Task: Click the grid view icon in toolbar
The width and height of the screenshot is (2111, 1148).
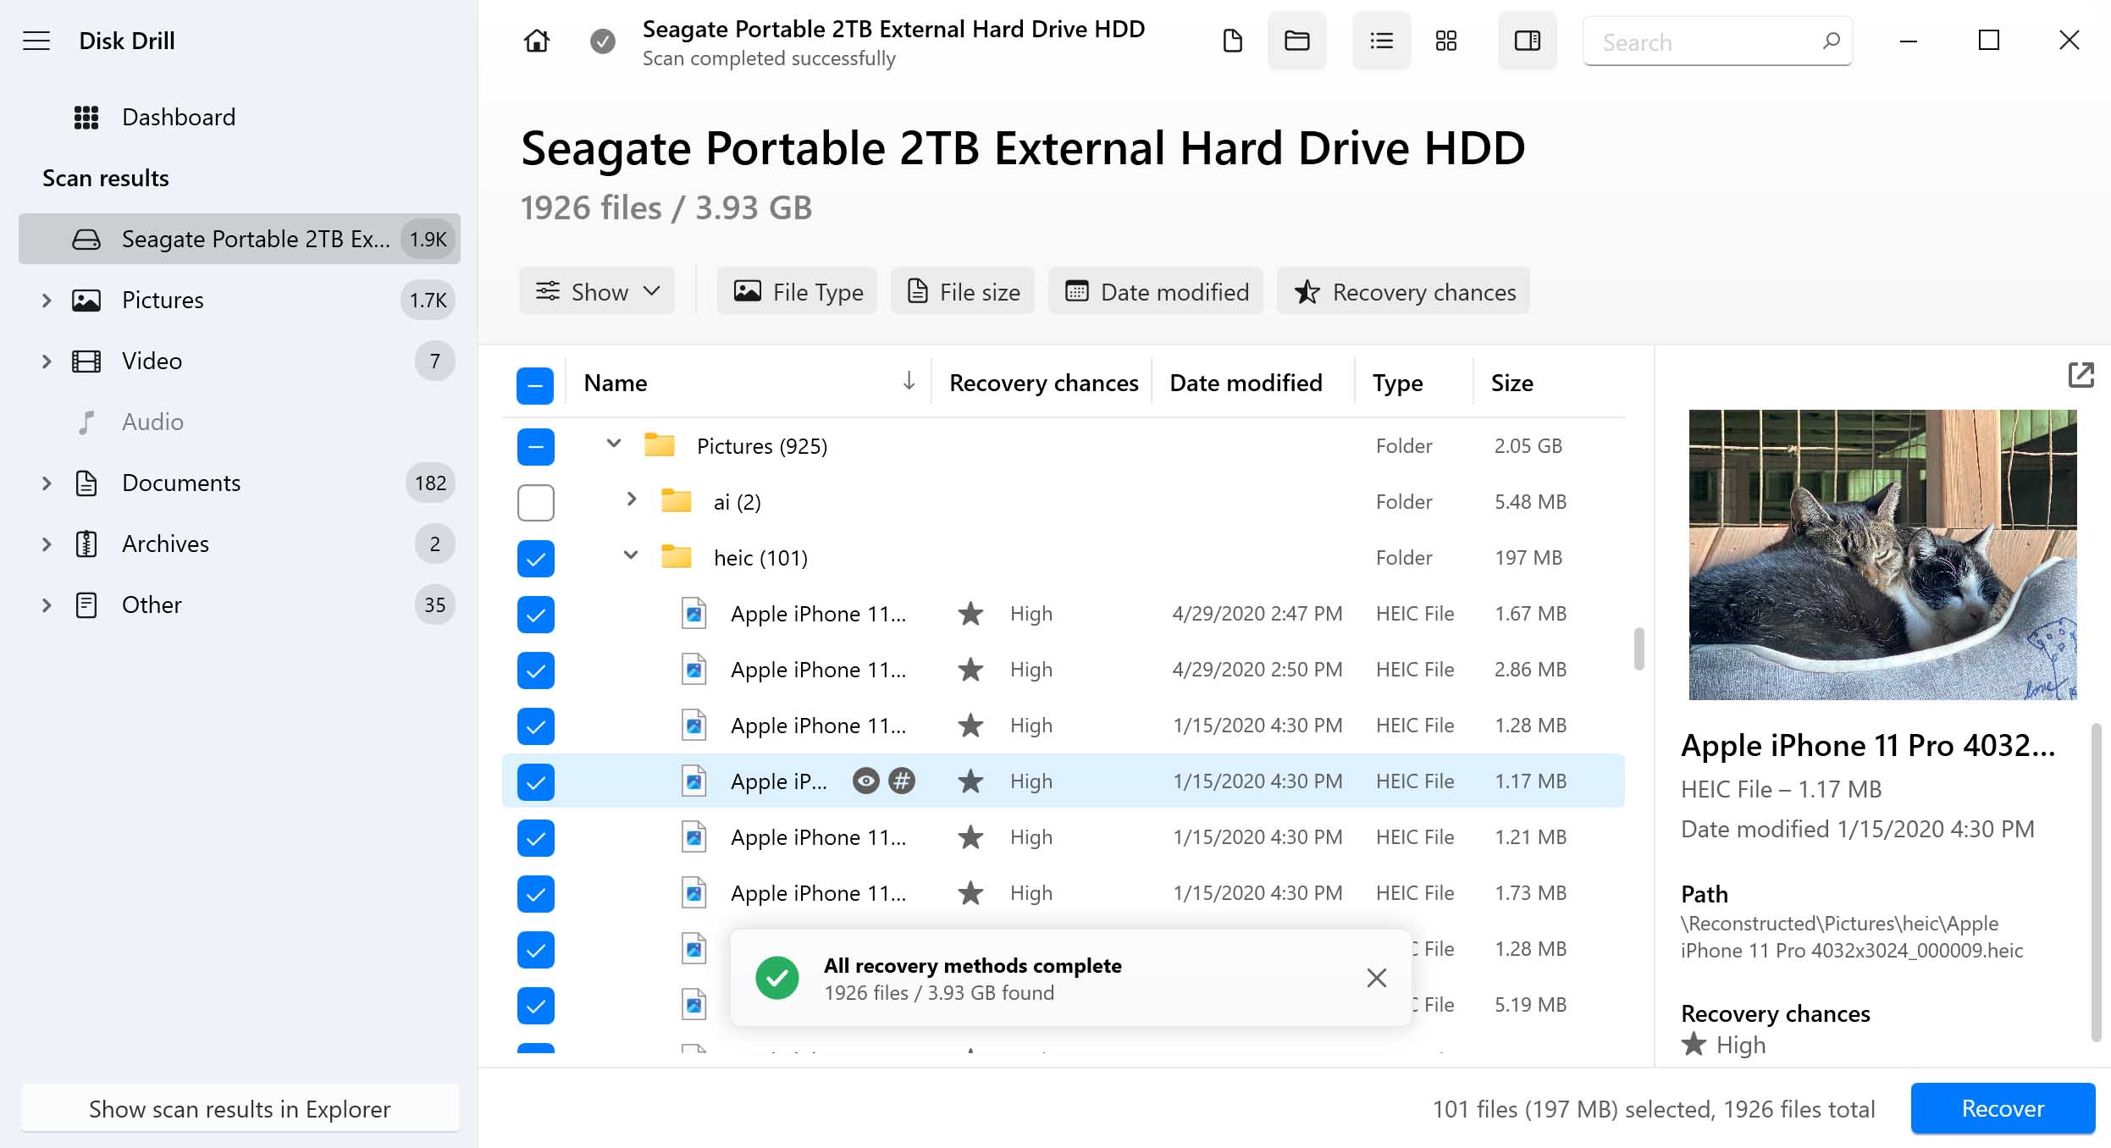Action: pyautogui.click(x=1446, y=41)
